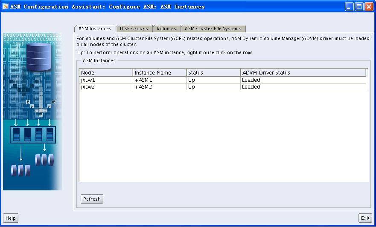376x227 pixels.
Task: Click the ADVM Driver Status column header
Action: point(303,72)
